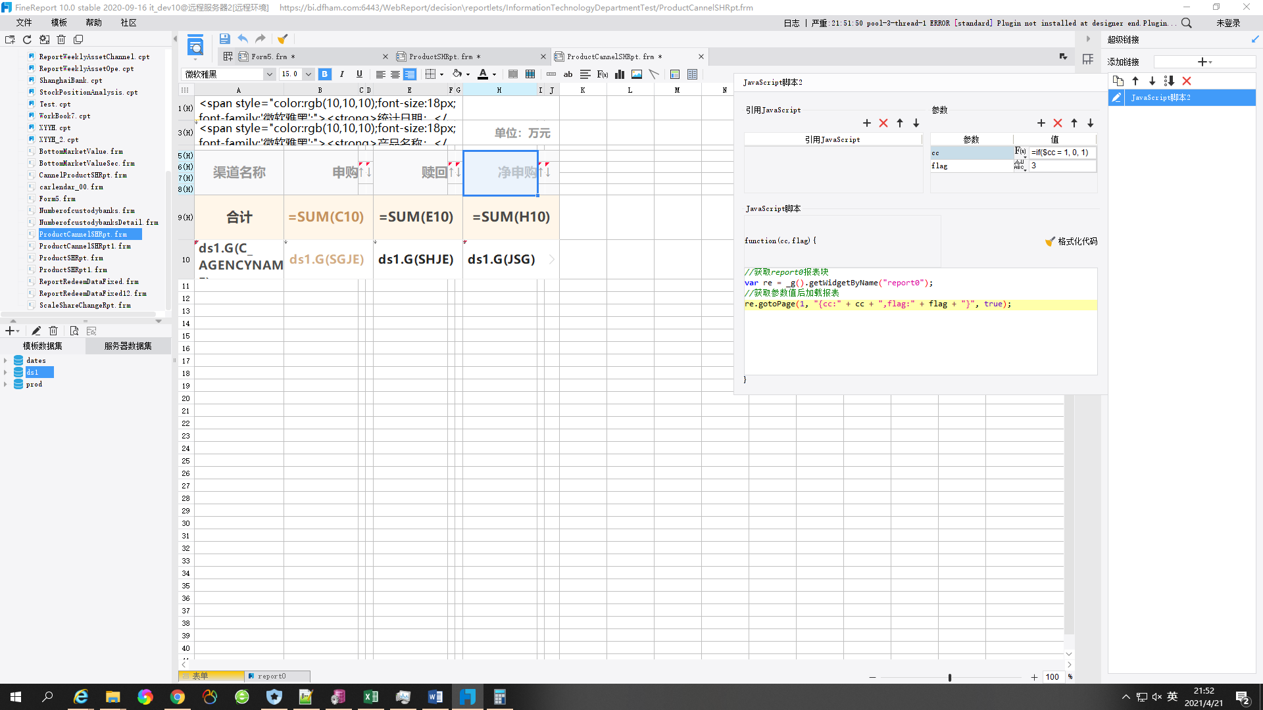Click the insert formula F(x) icon
The height and width of the screenshot is (710, 1263).
click(x=603, y=74)
